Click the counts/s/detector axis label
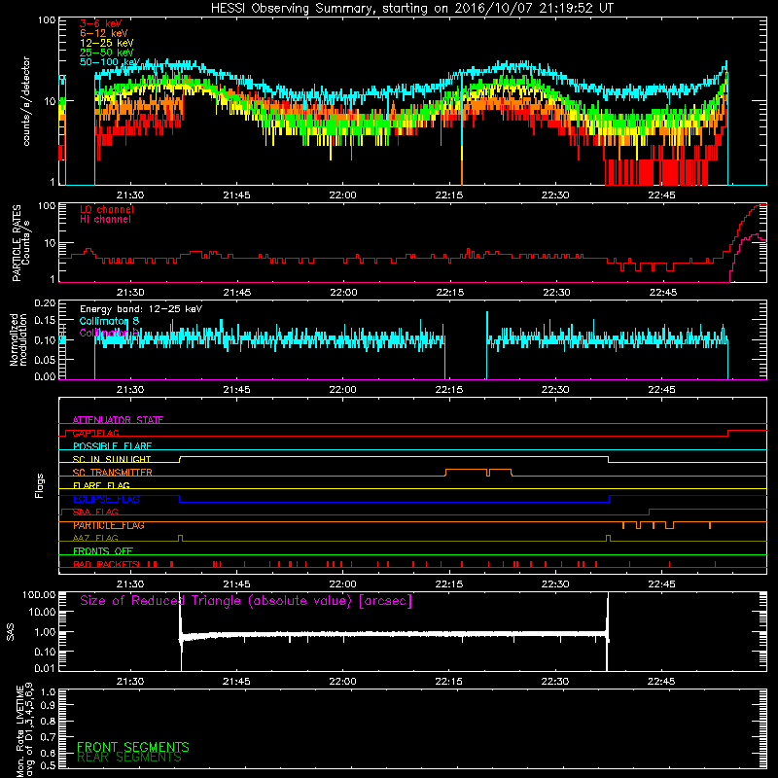 26,101
